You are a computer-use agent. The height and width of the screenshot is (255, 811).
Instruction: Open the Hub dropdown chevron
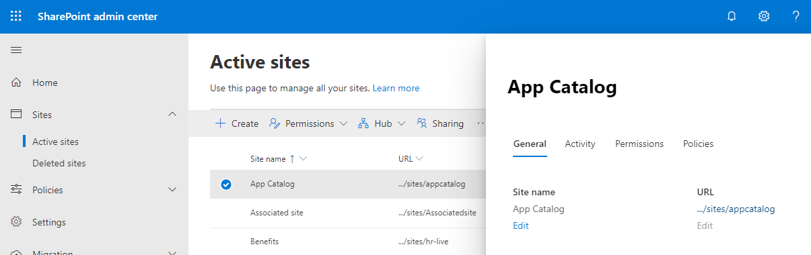pos(402,123)
